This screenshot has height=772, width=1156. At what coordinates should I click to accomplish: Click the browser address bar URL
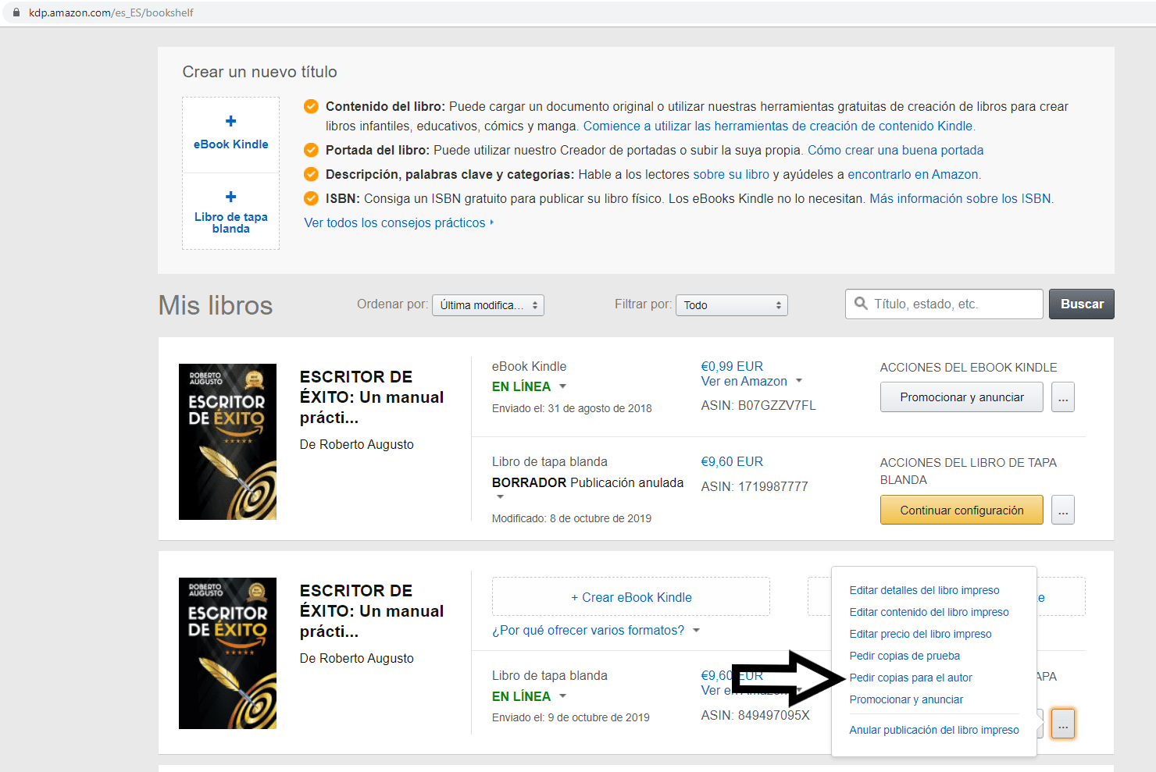click(x=111, y=12)
